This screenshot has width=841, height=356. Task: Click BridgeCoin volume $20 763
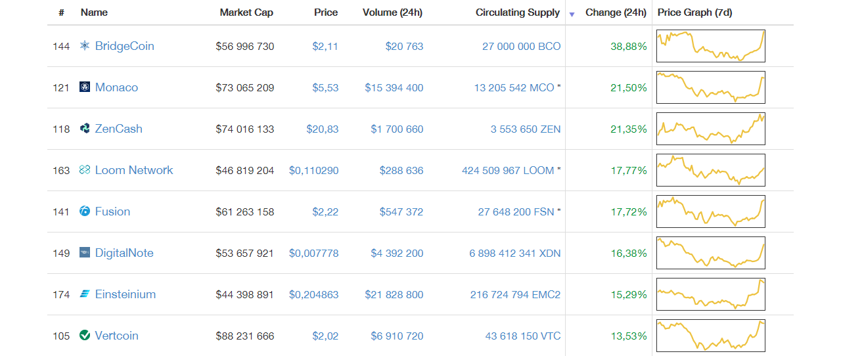coord(405,46)
